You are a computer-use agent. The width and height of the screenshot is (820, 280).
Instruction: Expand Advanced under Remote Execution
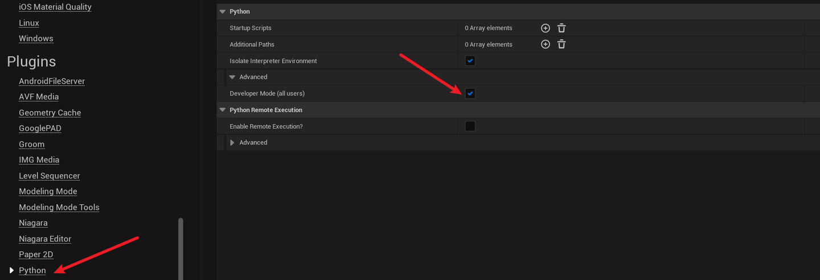232,142
